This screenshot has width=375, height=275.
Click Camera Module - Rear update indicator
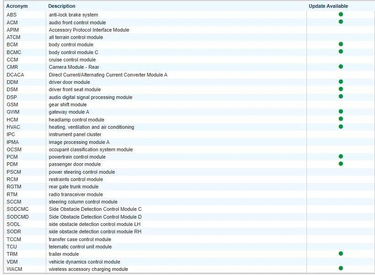point(341,66)
